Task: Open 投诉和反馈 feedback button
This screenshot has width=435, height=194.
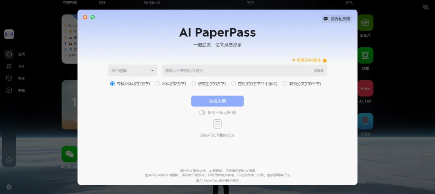Action: click(337, 19)
